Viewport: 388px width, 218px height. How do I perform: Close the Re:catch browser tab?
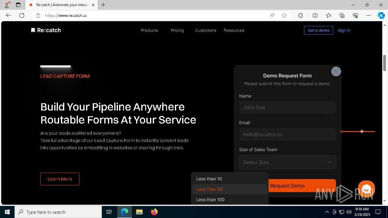pyautogui.click(x=93, y=5)
